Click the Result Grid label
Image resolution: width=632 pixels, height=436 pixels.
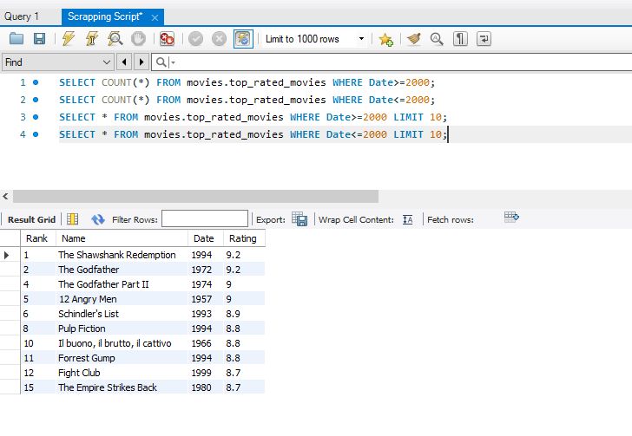click(31, 220)
